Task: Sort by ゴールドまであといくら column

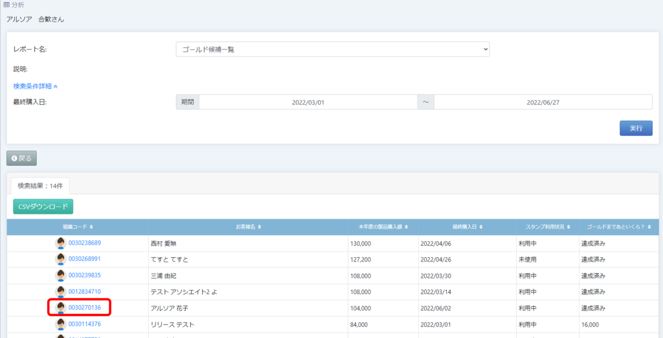Action: 618,227
